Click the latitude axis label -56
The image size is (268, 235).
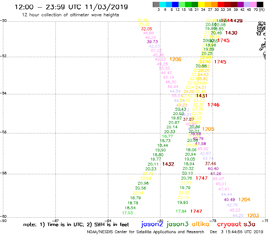click(3, 132)
